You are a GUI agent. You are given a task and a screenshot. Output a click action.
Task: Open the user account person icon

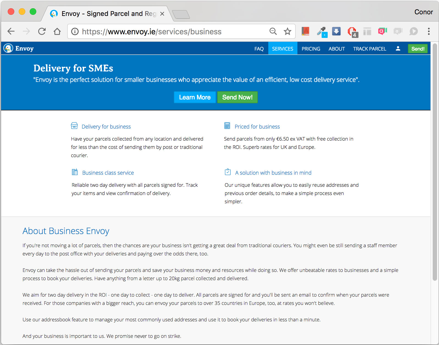pyautogui.click(x=398, y=49)
